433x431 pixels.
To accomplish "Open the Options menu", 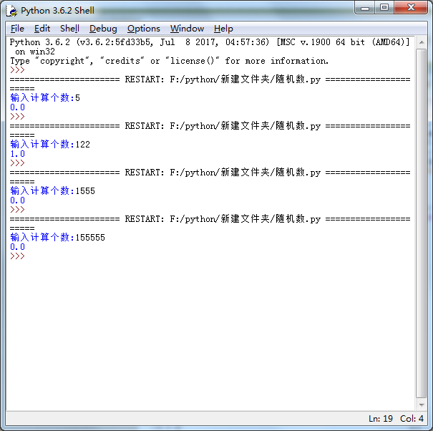I will tap(144, 29).
